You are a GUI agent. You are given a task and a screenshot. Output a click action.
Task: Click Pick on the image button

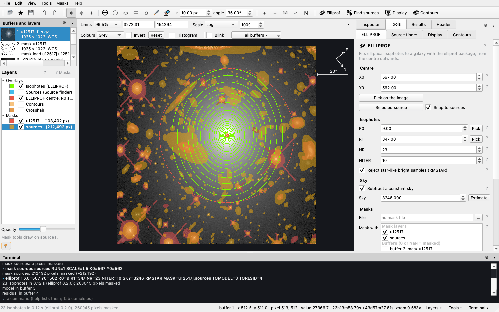click(391, 98)
